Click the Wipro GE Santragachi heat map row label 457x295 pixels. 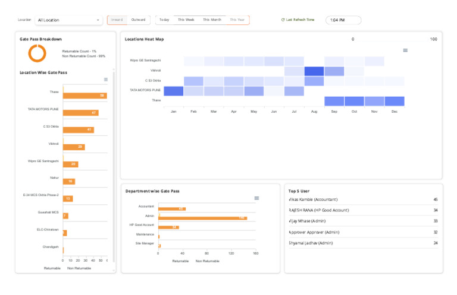pyautogui.click(x=145, y=61)
